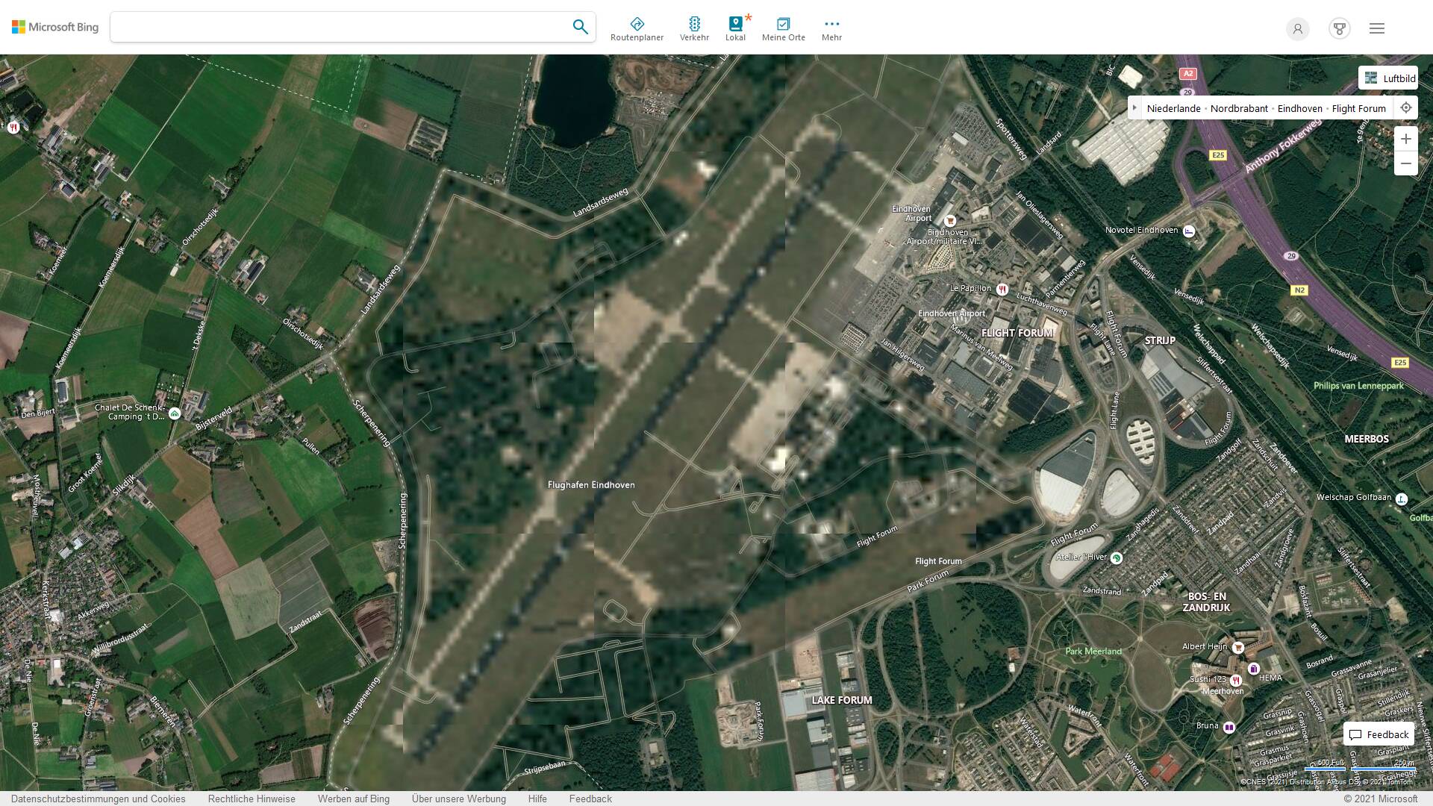
Task: Open Routenplaner directions tool
Action: coord(637,29)
